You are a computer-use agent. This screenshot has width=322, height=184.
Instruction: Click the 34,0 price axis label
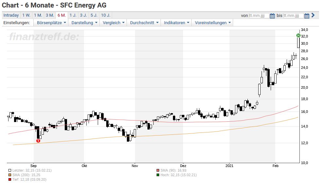305,30
